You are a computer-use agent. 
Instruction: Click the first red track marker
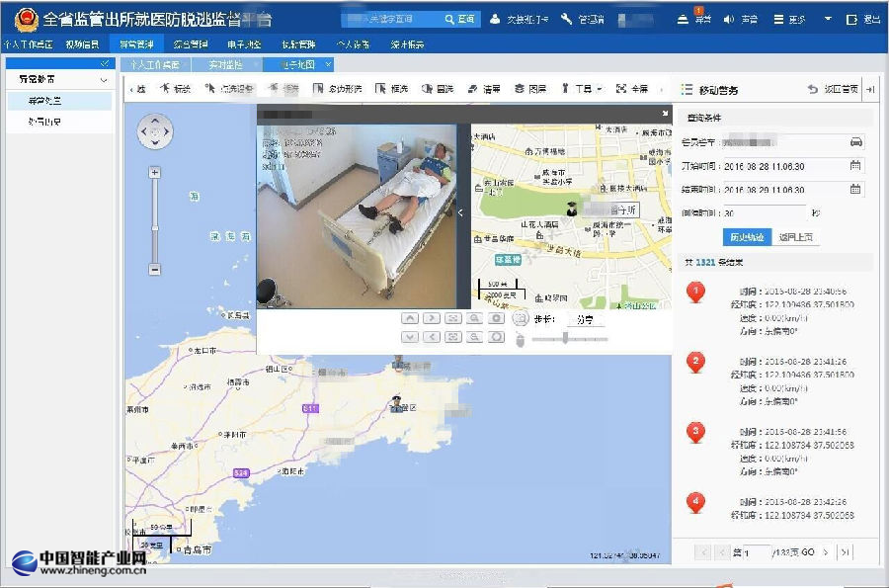[x=696, y=293]
